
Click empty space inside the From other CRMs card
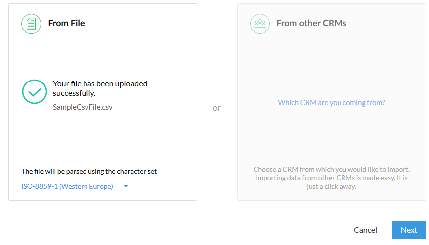tap(332, 63)
